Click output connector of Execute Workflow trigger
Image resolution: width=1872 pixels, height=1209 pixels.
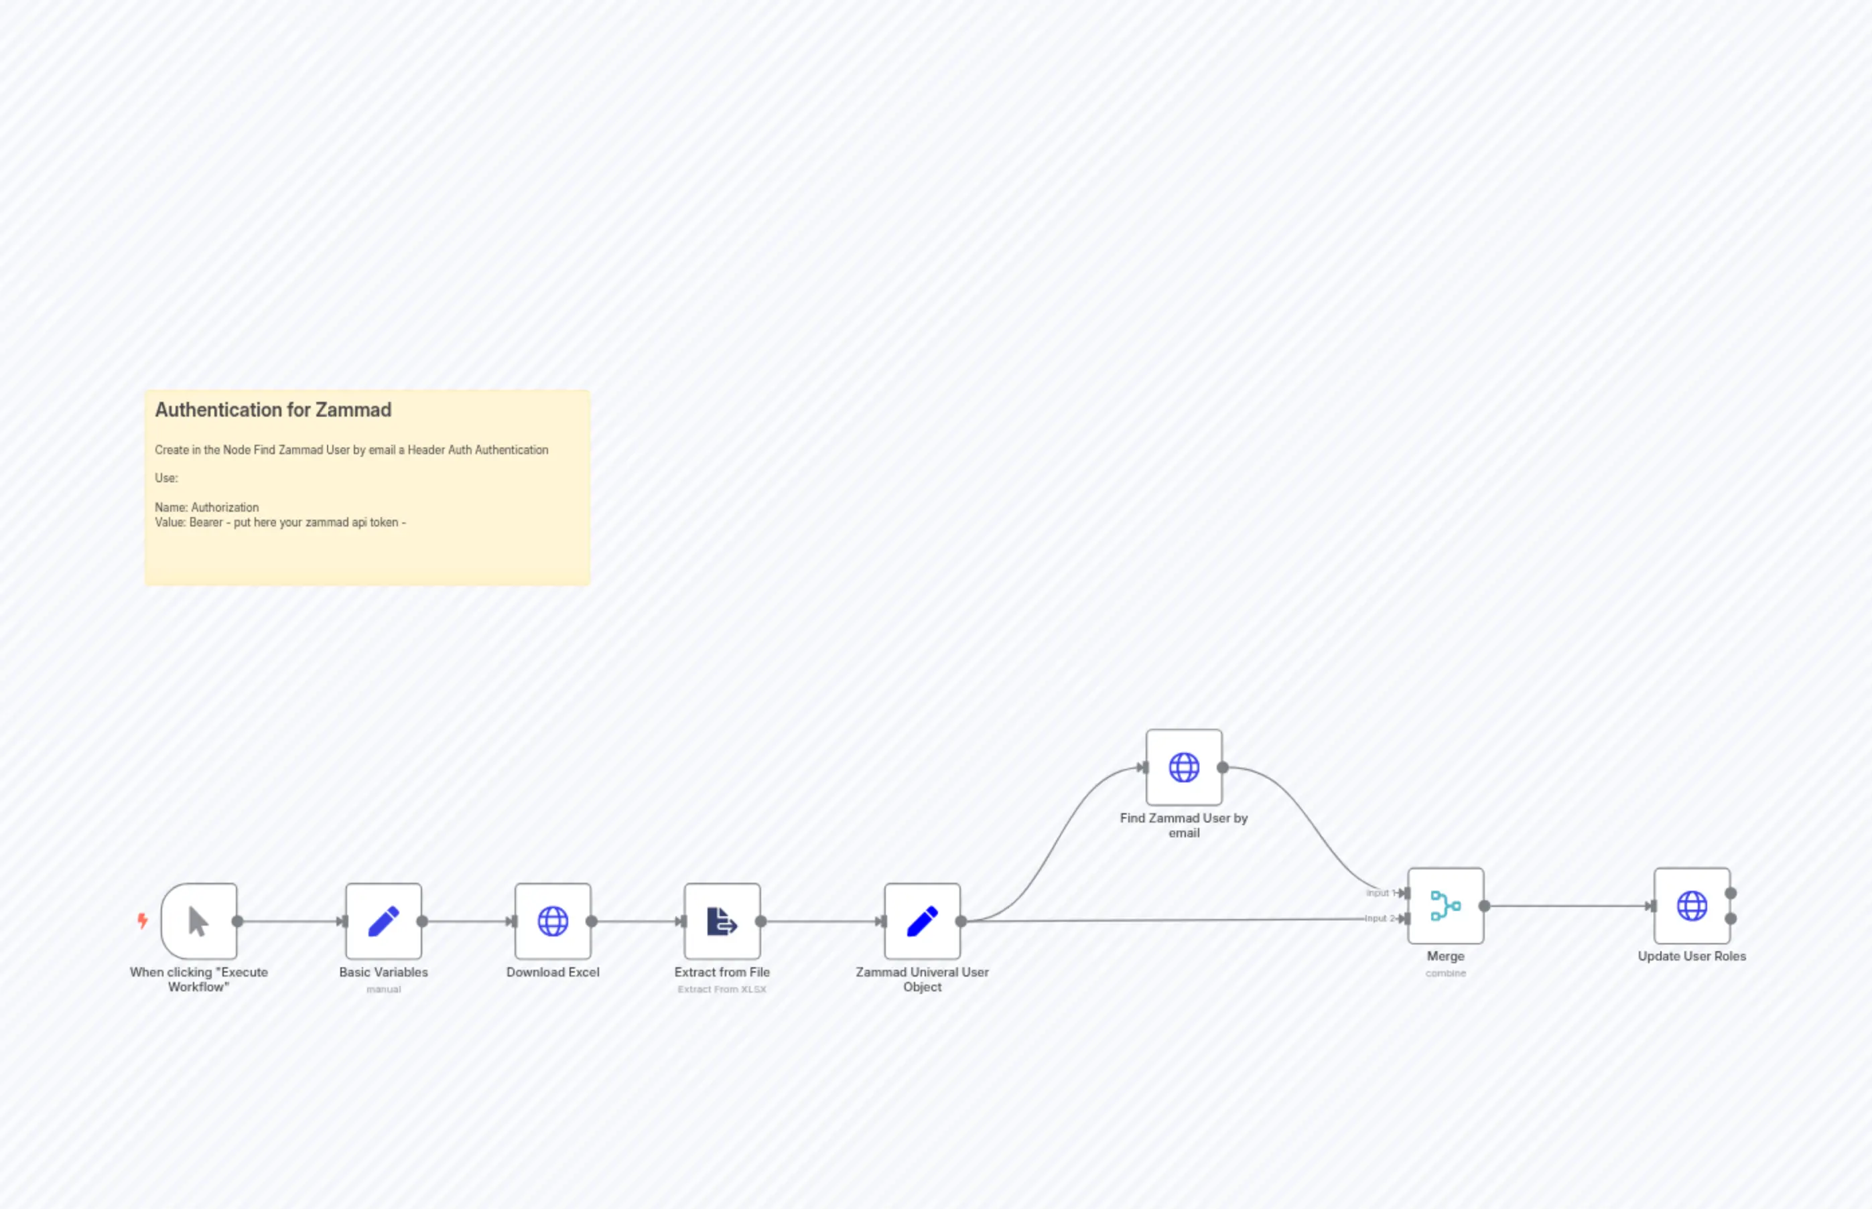(x=237, y=921)
